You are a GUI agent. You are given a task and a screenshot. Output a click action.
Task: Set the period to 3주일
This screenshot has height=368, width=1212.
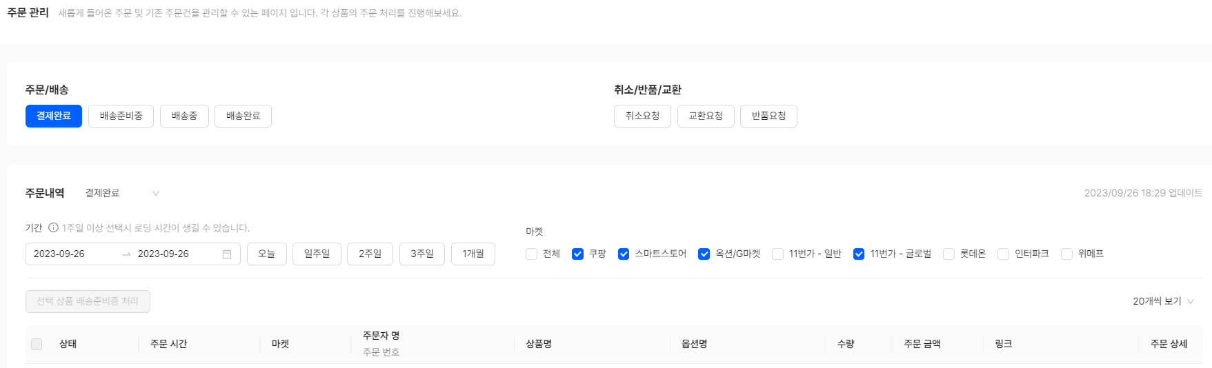pyautogui.click(x=422, y=254)
